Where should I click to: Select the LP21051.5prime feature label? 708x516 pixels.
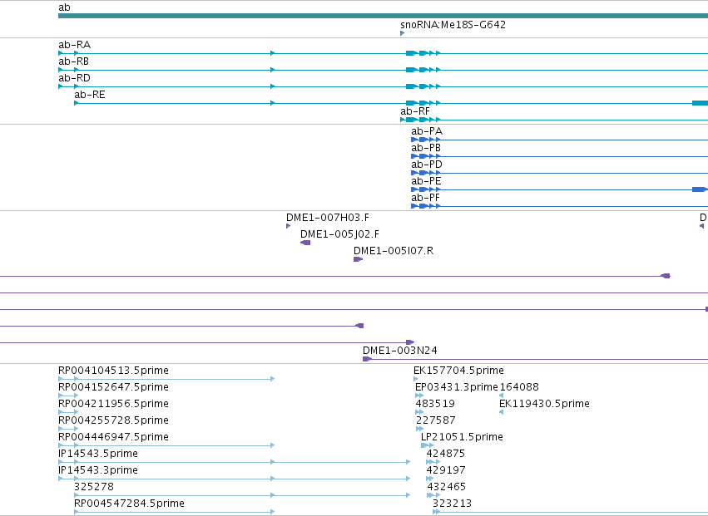click(x=462, y=438)
